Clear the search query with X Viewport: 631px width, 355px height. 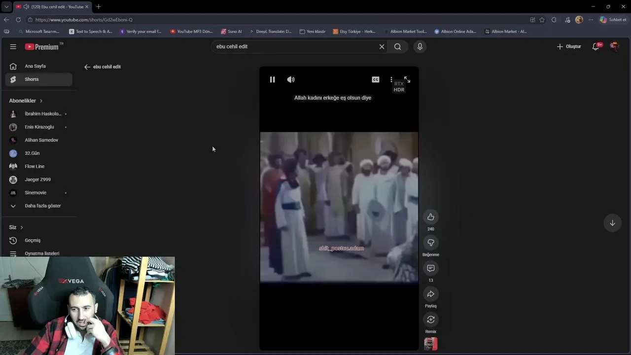pyautogui.click(x=382, y=46)
